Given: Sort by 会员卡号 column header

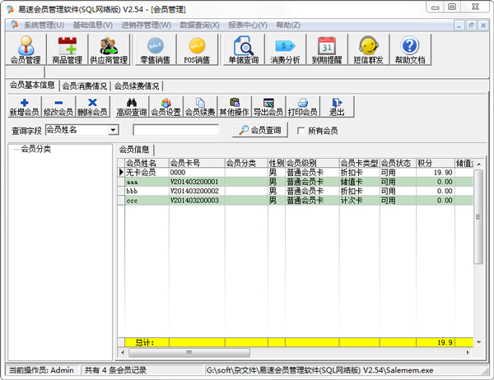Looking at the screenshot, I should 197,163.
